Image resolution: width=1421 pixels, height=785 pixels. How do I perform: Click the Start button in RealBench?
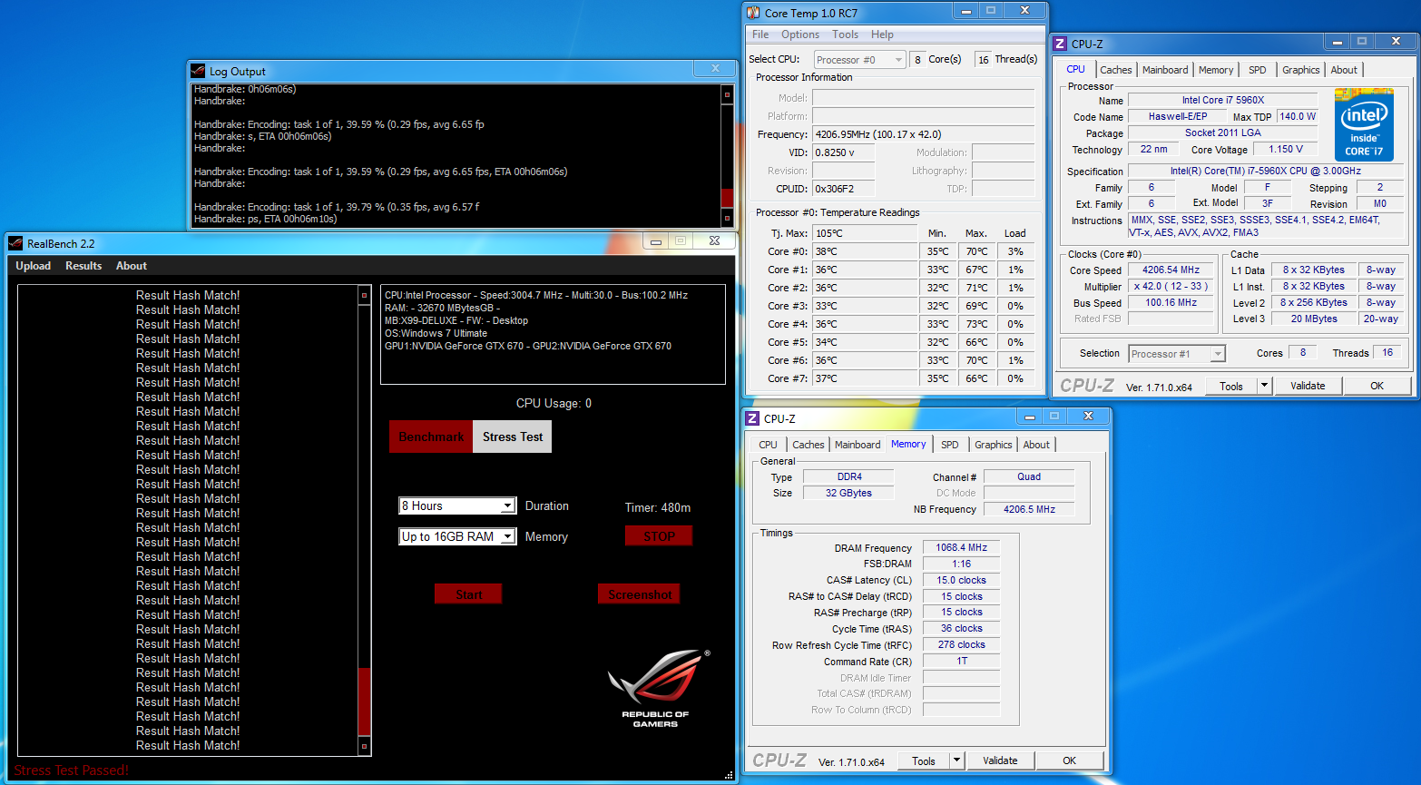coord(468,594)
